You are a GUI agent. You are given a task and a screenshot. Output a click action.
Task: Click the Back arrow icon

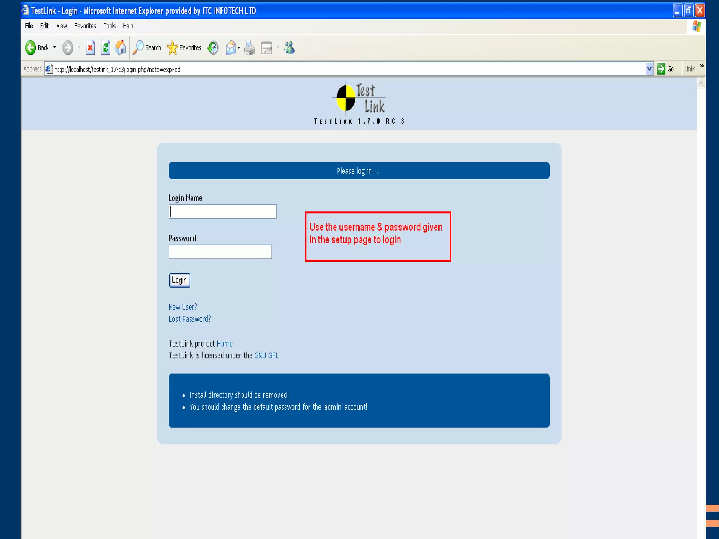[x=31, y=48]
